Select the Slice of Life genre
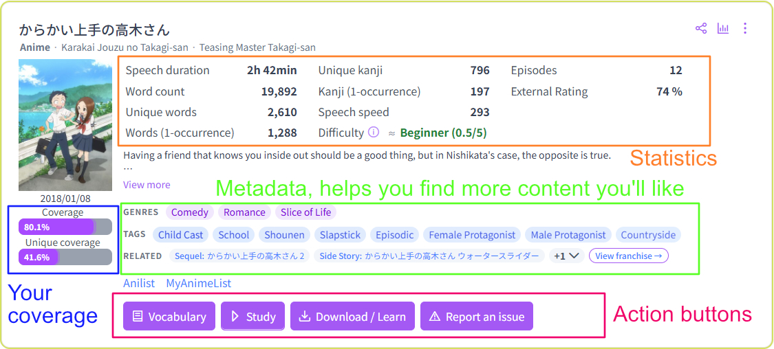The image size is (774, 349). coord(305,212)
